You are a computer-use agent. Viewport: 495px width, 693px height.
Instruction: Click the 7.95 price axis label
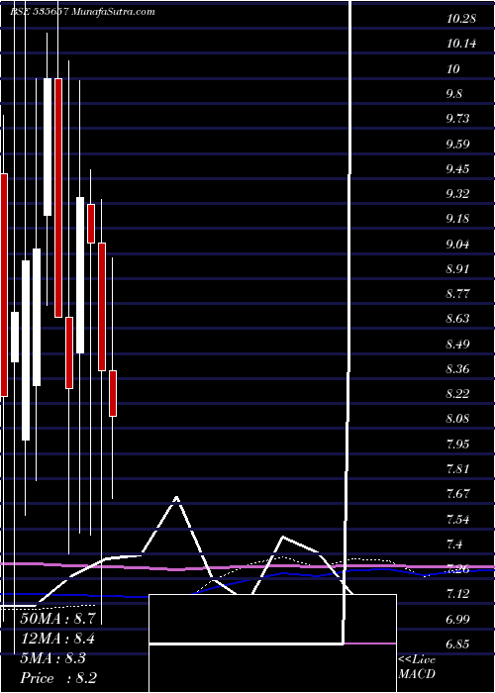click(457, 444)
